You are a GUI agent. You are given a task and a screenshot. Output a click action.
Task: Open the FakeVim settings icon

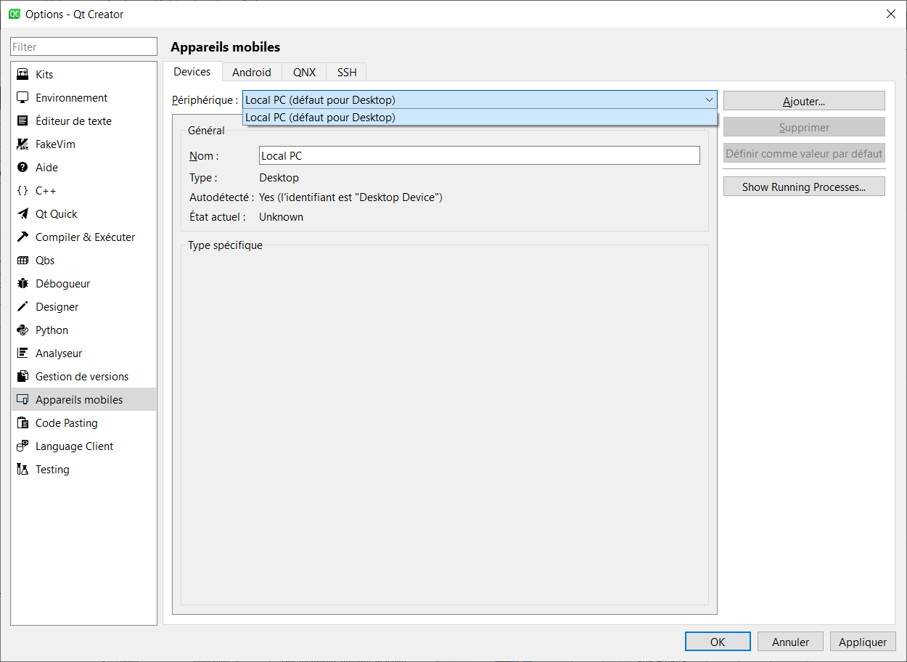point(22,144)
